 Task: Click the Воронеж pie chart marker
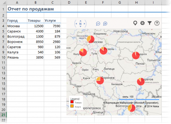tap(100, 80)
